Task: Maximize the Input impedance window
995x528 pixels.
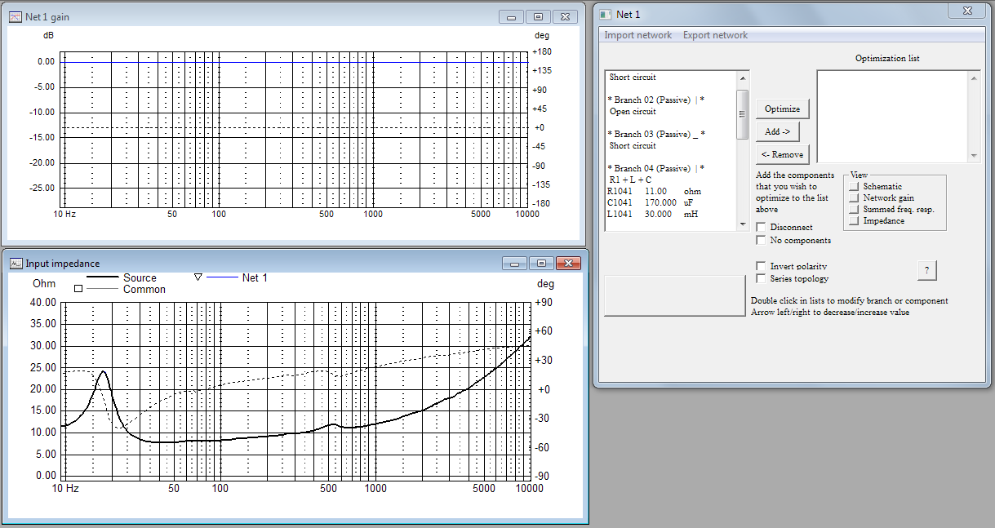Action: (x=540, y=263)
